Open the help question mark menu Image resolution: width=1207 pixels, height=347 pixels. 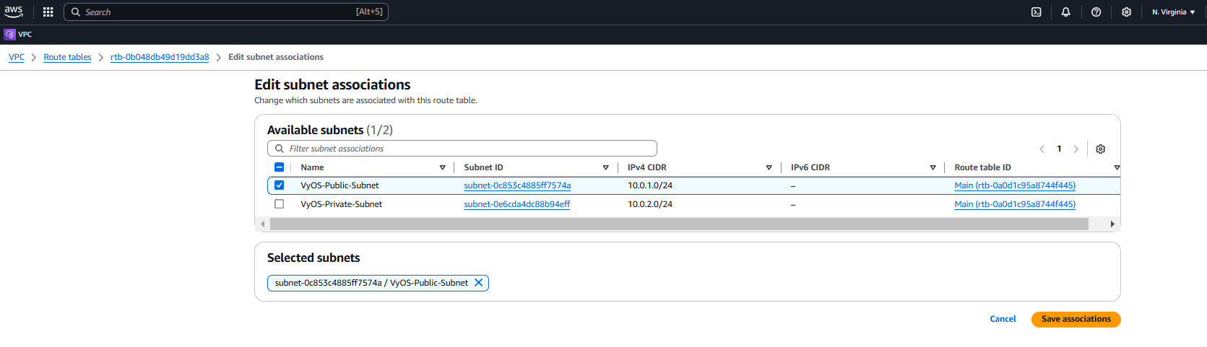[x=1096, y=12]
